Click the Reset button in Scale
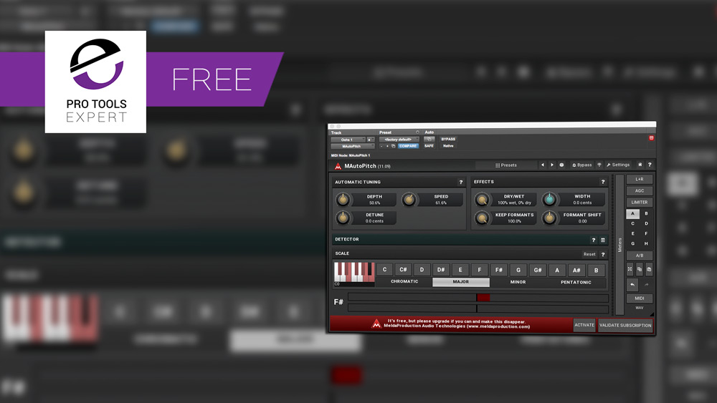 pos(589,254)
